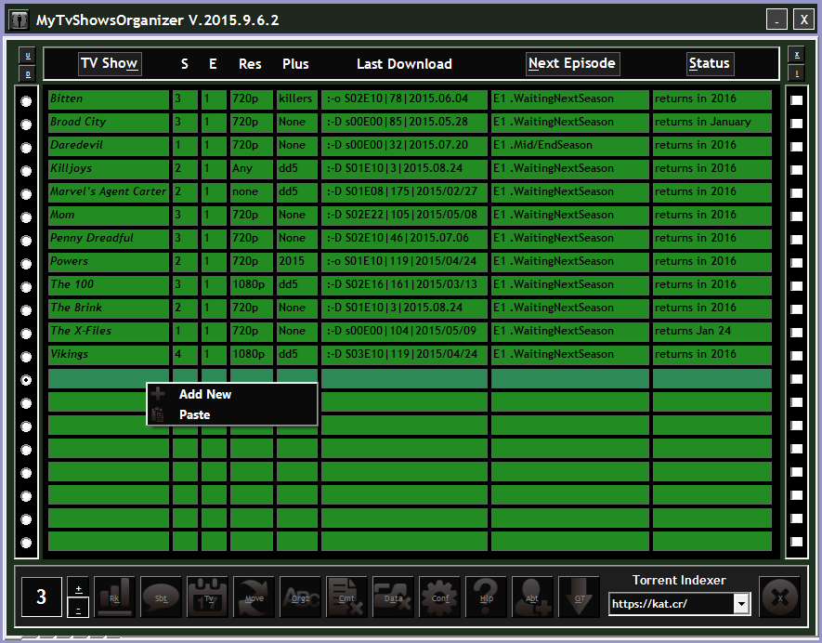Choose Add New from context menu
The height and width of the screenshot is (643, 822).
[x=205, y=394]
